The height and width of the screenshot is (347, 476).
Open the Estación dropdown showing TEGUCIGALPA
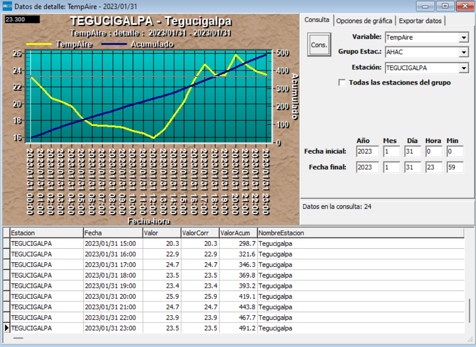(464, 68)
